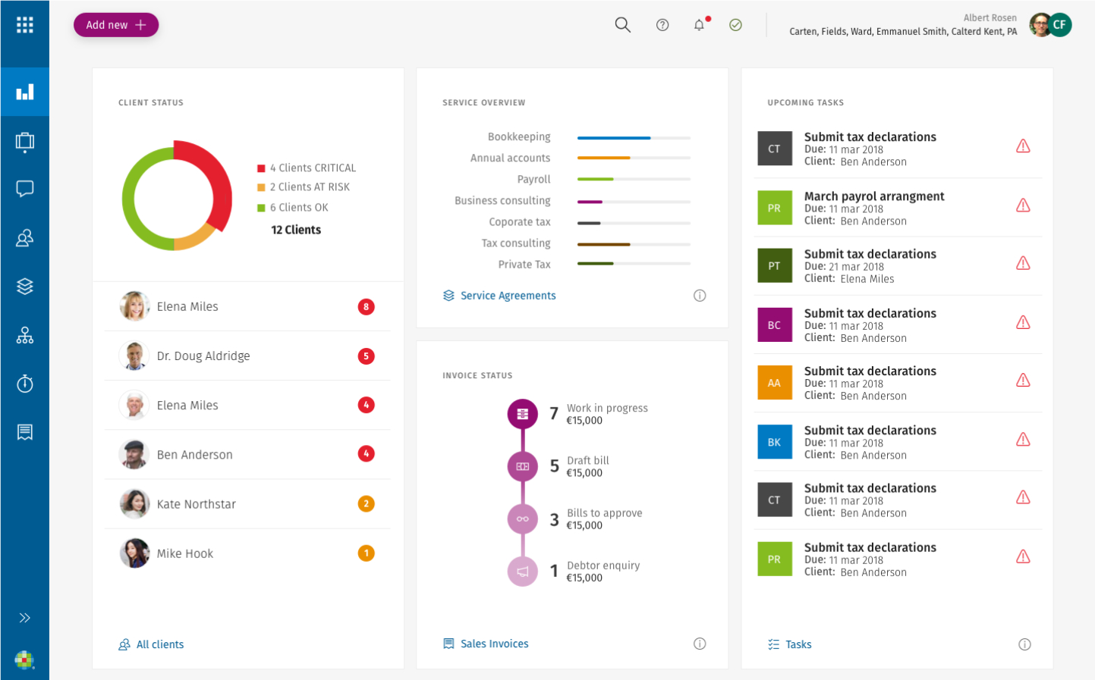Image resolution: width=1095 pixels, height=680 pixels.
Task: Open the timer stopwatch sidebar icon
Action: [25, 384]
